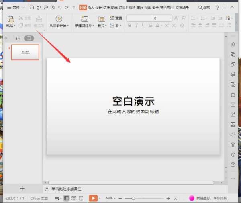Screen dimensions: 241x203
Task: Click the Copy icon in ribbon
Action: pos(21,25)
